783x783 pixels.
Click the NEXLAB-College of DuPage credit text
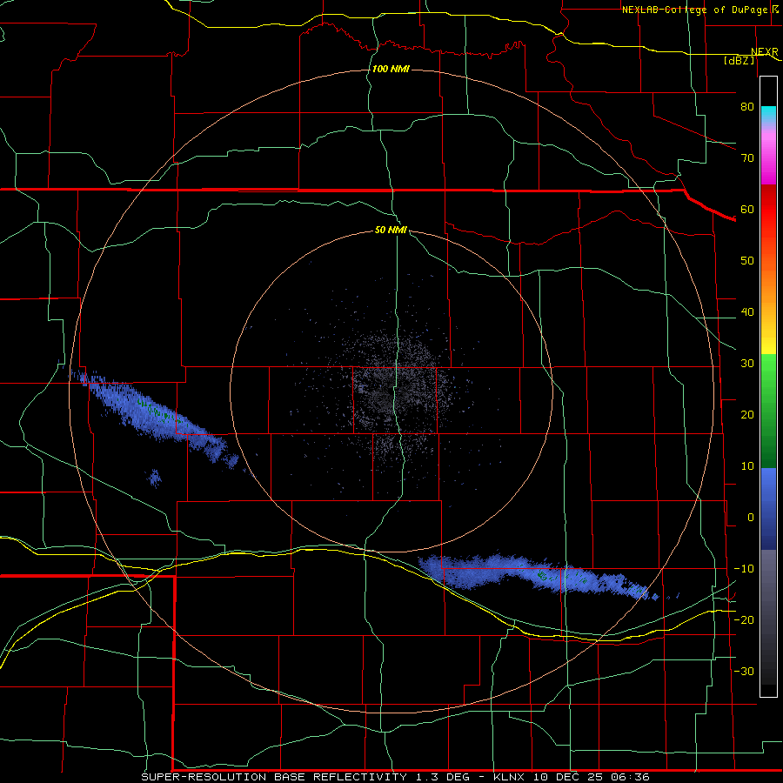695,10
